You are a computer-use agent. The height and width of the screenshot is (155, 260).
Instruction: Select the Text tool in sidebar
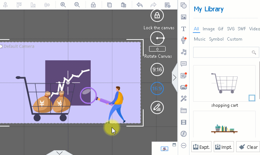point(184,29)
